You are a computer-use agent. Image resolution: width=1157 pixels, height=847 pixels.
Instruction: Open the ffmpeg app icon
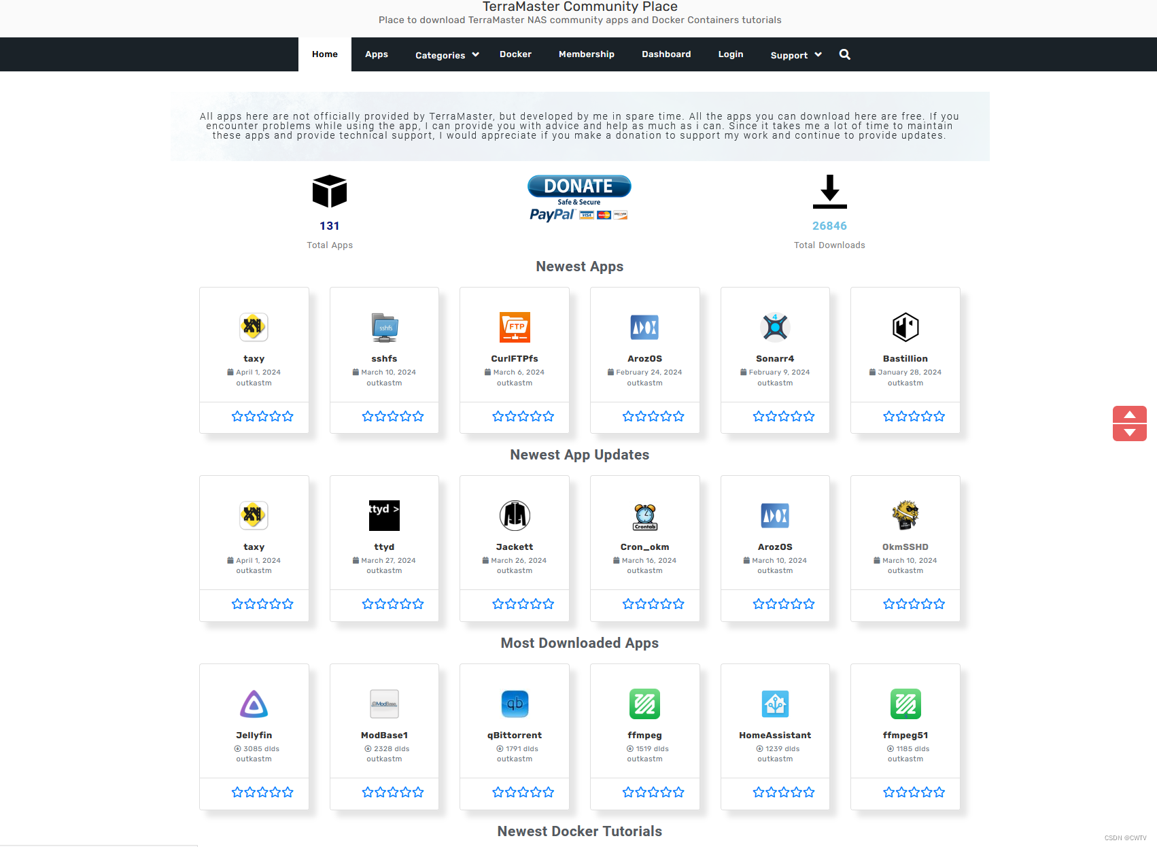tap(644, 704)
